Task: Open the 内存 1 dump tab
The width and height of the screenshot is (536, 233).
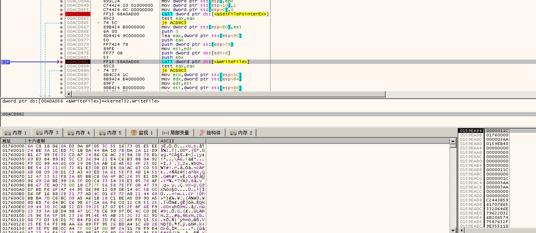Action: [15, 133]
